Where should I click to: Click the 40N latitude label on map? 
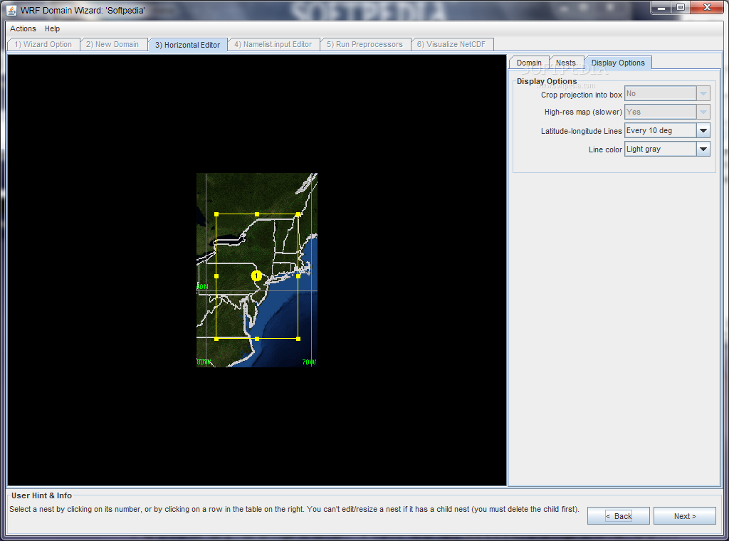tap(203, 287)
